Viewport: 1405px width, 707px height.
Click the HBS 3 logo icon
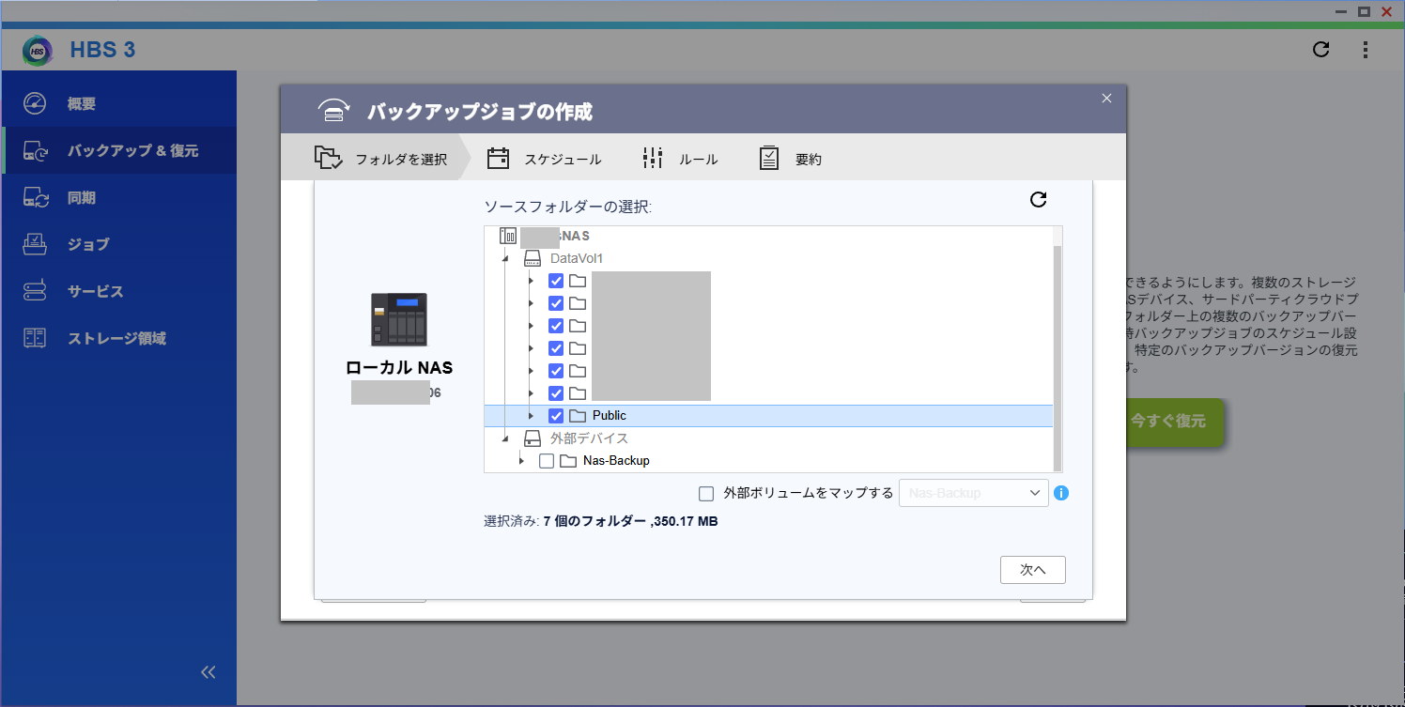pos(38,50)
